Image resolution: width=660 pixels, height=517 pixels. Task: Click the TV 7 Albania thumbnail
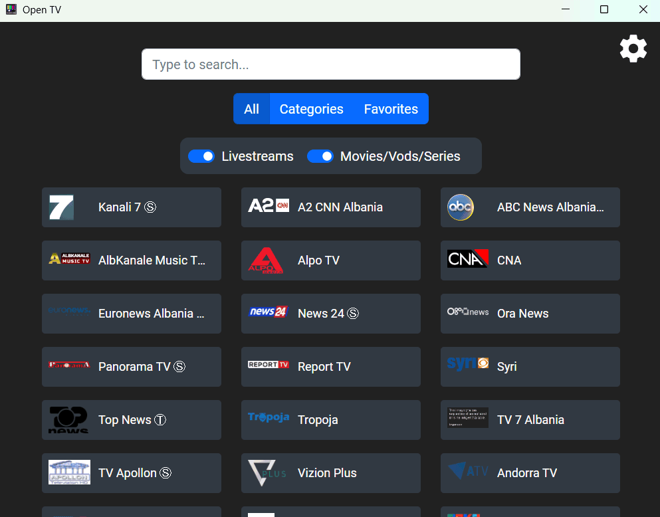tap(468, 417)
